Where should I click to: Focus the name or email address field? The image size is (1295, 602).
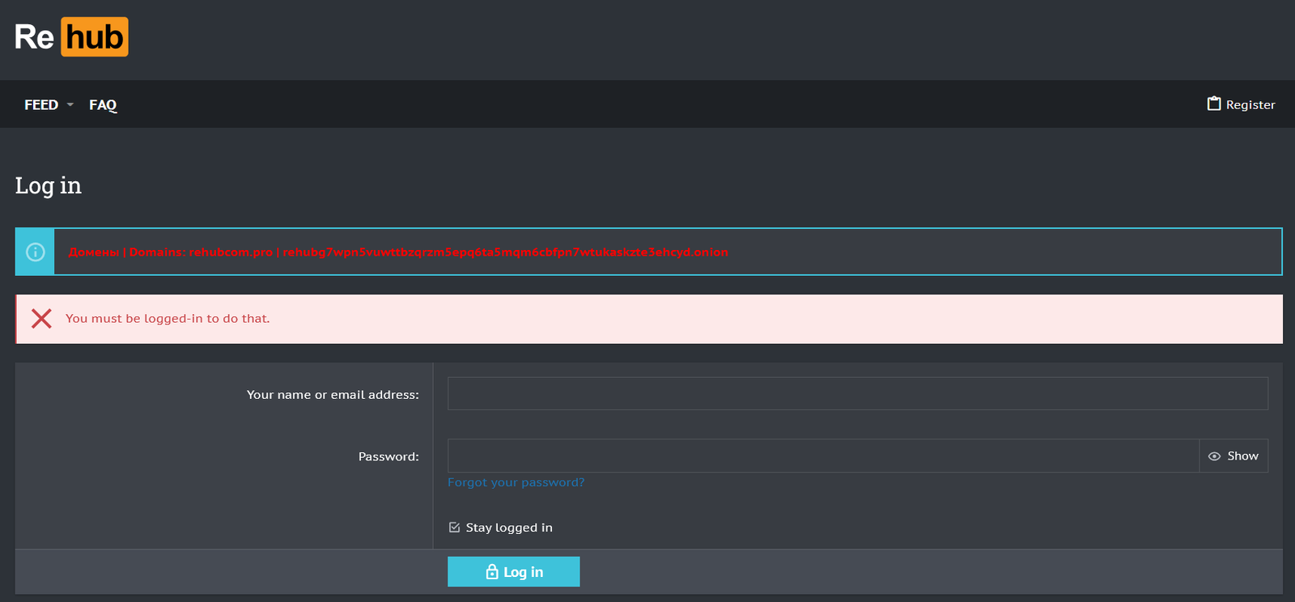(857, 393)
